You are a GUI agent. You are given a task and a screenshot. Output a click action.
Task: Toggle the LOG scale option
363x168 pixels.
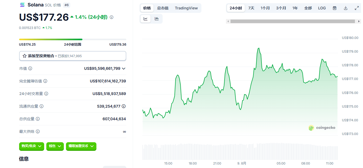coord(322,8)
